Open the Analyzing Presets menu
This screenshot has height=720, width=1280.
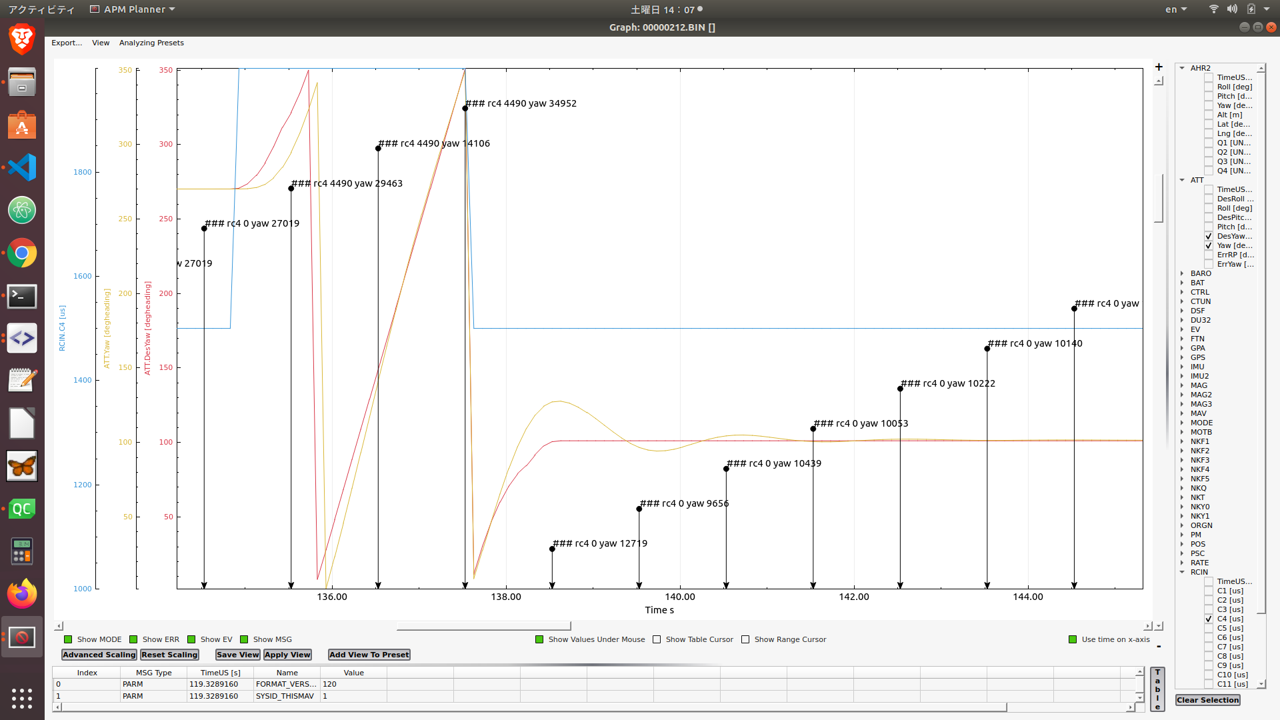click(151, 43)
